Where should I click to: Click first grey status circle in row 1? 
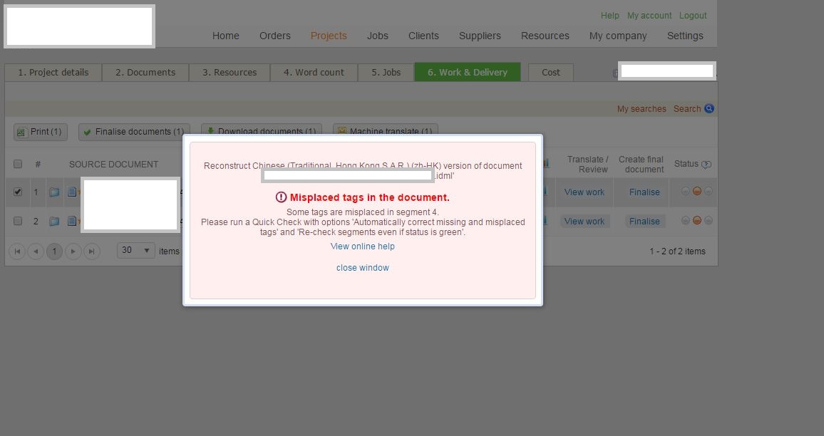point(685,191)
